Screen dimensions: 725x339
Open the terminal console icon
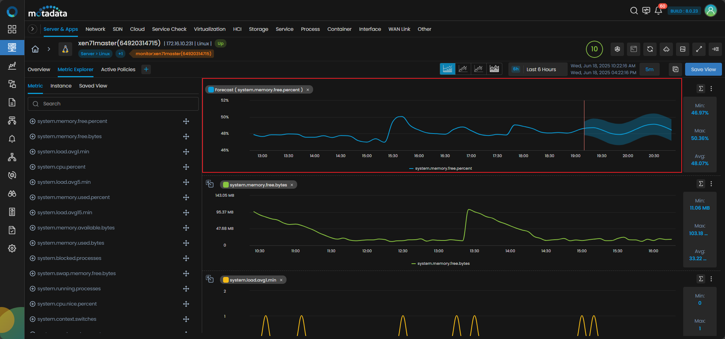tap(633, 49)
